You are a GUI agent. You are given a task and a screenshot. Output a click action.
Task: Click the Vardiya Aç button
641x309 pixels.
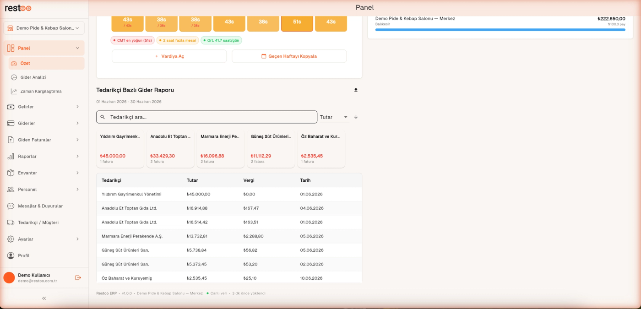pos(169,56)
